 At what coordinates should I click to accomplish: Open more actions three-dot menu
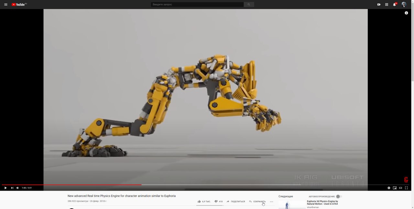tap(271, 202)
